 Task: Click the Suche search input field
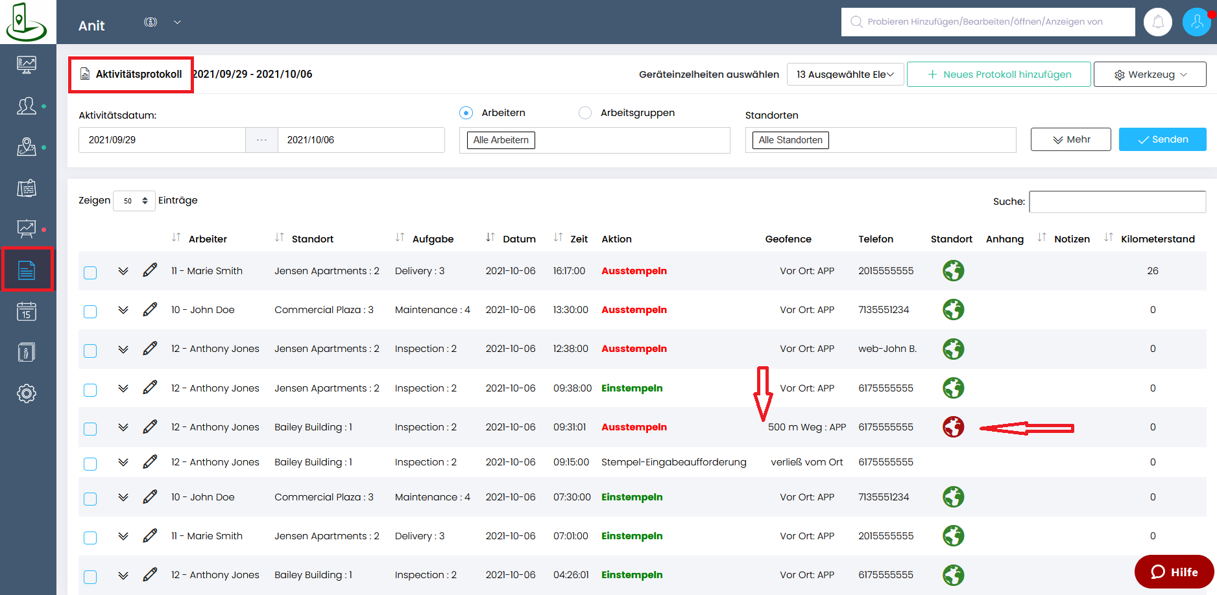tap(1117, 202)
